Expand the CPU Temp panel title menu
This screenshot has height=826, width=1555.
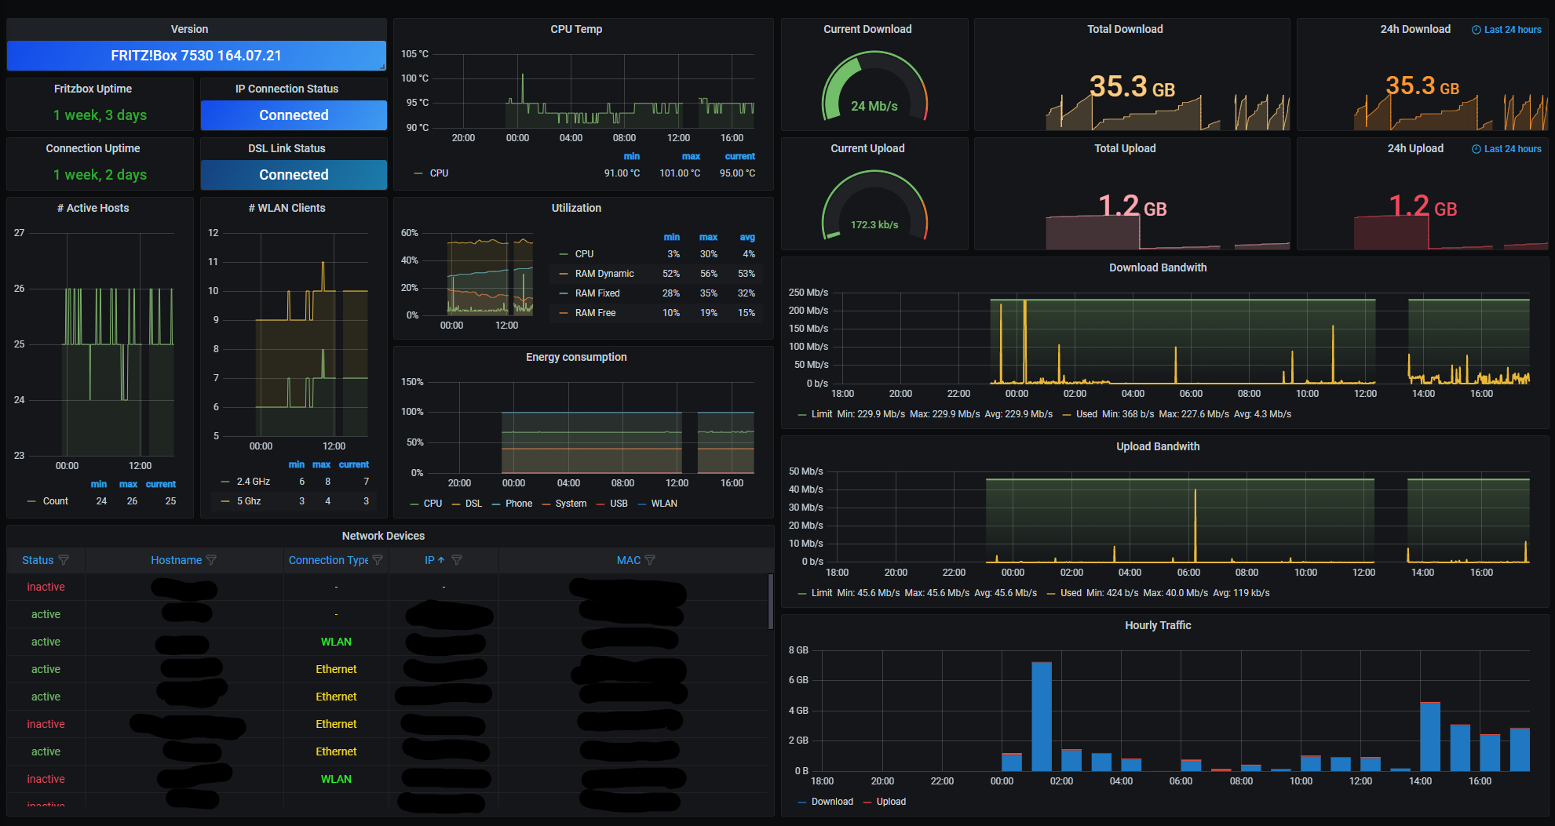coord(576,29)
